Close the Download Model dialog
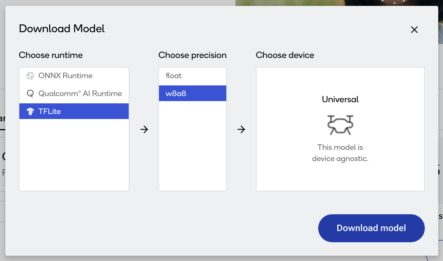Screen dimensions: 443x261 414,30
